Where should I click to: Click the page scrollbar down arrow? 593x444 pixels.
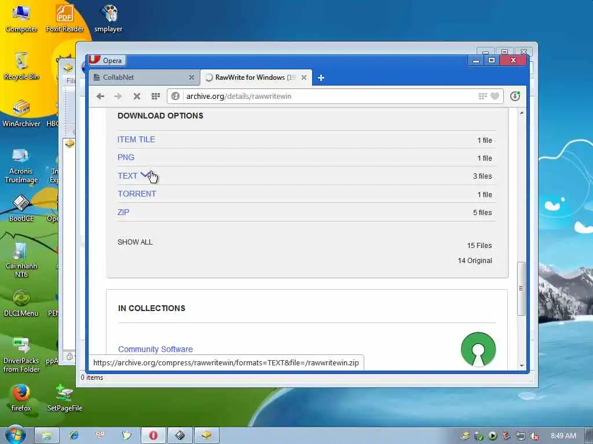[522, 365]
